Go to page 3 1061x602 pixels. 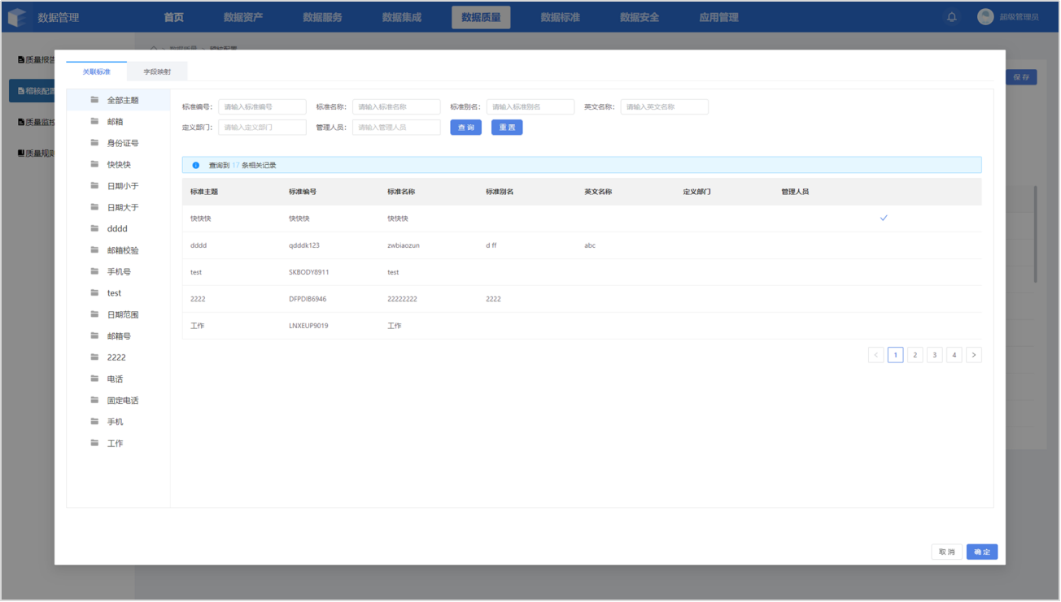pyautogui.click(x=935, y=355)
